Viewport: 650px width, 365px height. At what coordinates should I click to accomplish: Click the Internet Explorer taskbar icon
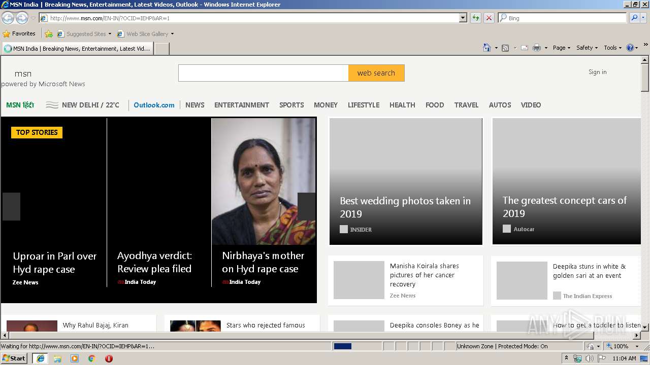tap(41, 358)
